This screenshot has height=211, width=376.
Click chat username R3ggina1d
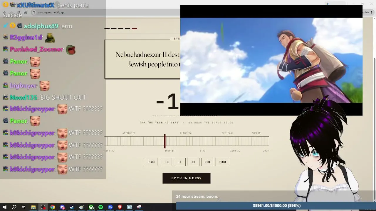26,38
